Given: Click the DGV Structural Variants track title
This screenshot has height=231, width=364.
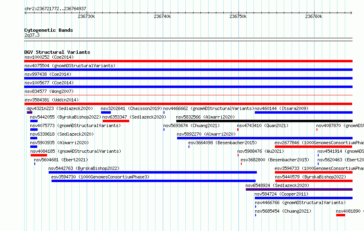Looking at the screenshot, I should coord(57,52).
